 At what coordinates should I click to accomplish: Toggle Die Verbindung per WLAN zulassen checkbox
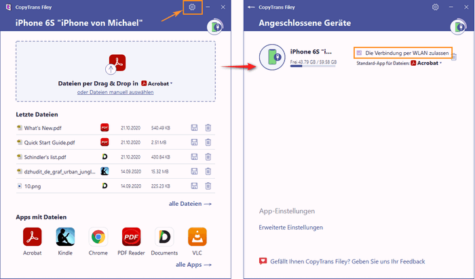pos(359,53)
